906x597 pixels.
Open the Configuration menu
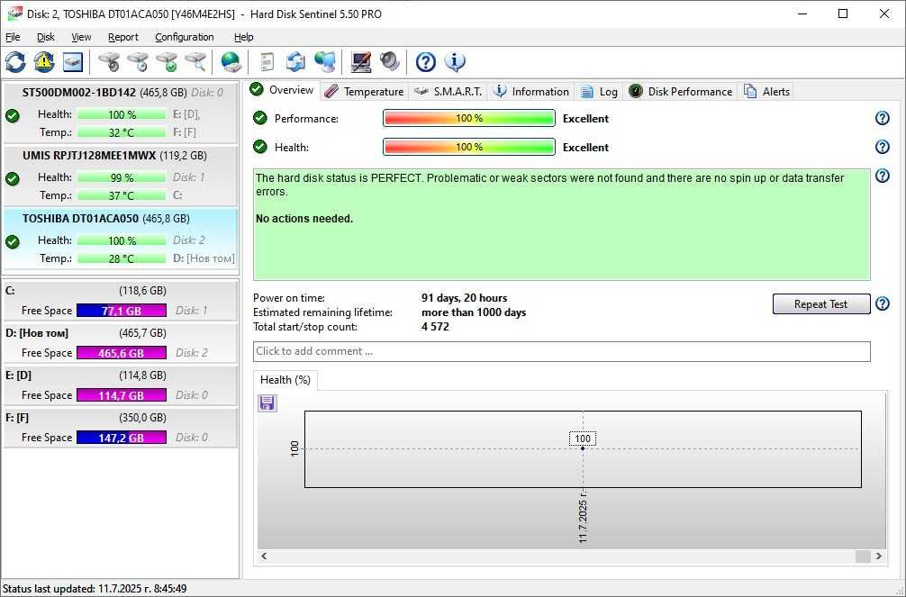(185, 37)
